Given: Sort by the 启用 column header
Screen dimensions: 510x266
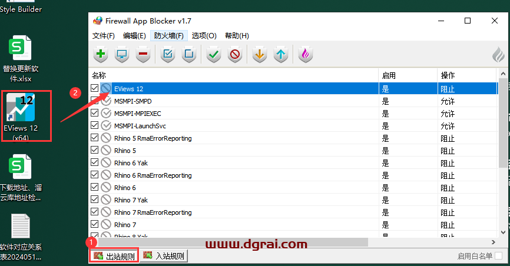Looking at the screenshot, I should pos(408,75).
